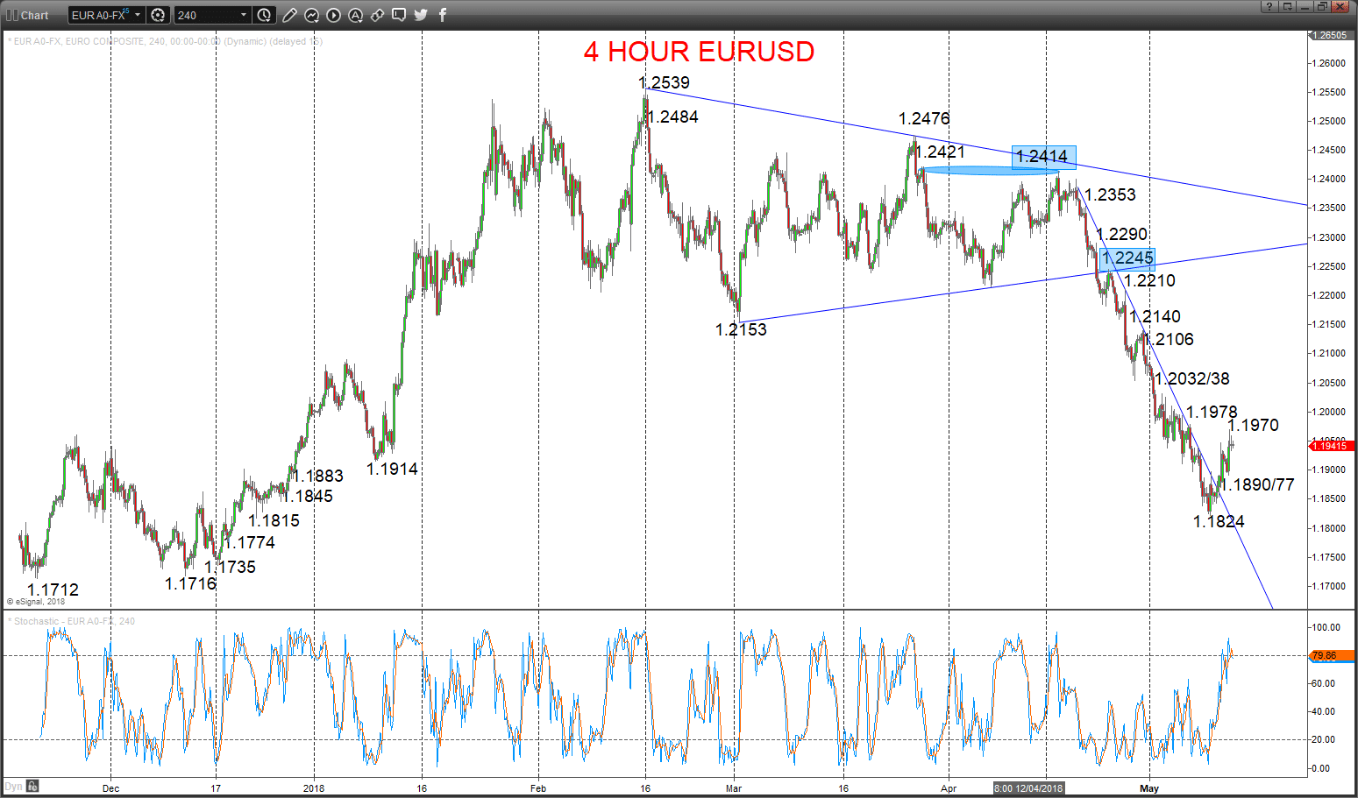This screenshot has width=1358, height=798.
Task: Click the 2018 label on time axis
Action: [314, 788]
